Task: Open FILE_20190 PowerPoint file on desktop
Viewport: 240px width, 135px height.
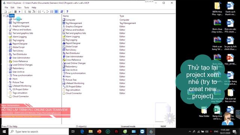Action: click(x=230, y=60)
